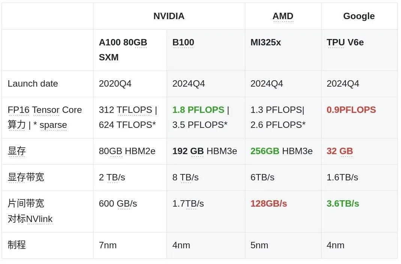This screenshot has width=401, height=264.
Task: Click the Google header cell
Action: coord(359,16)
